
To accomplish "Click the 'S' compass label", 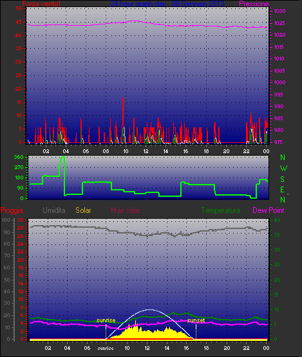I will [283, 179].
